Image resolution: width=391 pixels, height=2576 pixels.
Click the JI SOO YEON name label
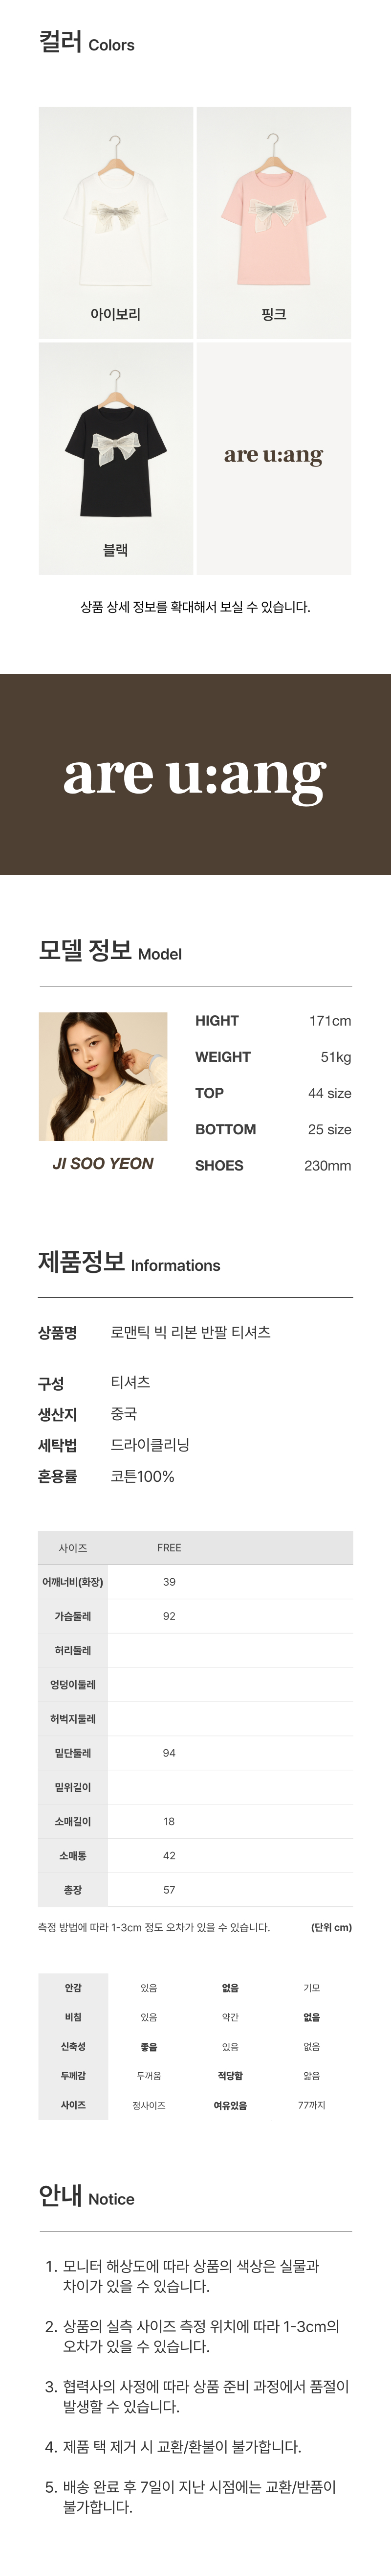pos(103,1163)
